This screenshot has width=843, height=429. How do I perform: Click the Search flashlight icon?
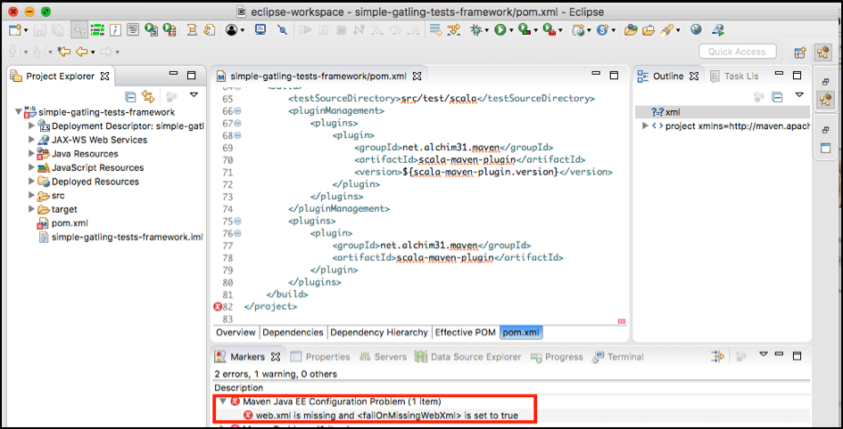click(666, 30)
